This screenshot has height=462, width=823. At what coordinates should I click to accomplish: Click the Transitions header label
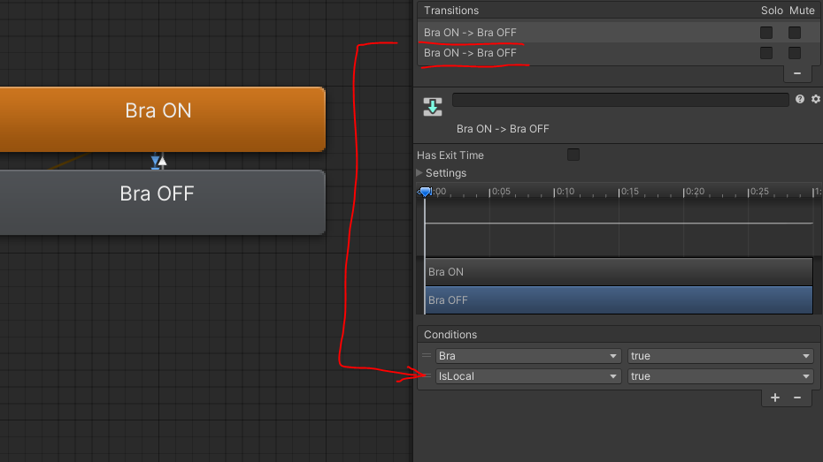coord(451,11)
